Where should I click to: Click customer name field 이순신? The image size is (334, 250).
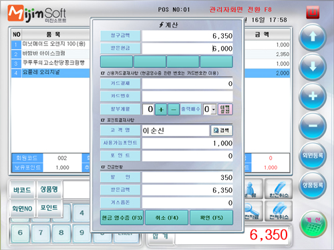(176, 131)
